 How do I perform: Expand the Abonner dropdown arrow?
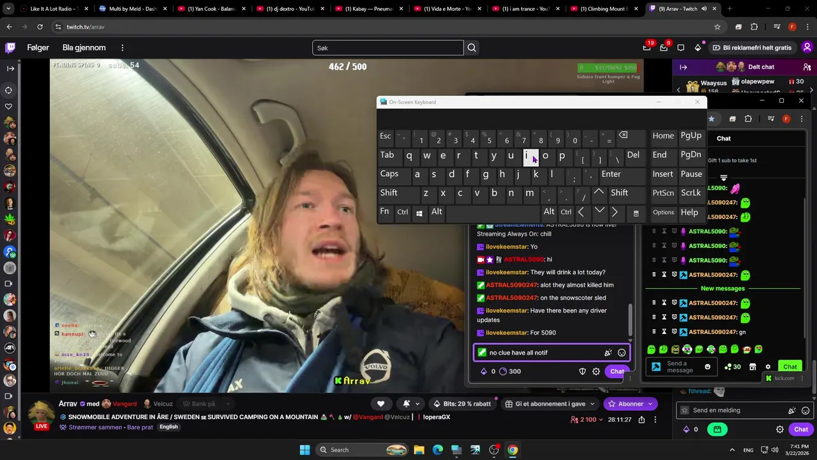[x=650, y=404]
